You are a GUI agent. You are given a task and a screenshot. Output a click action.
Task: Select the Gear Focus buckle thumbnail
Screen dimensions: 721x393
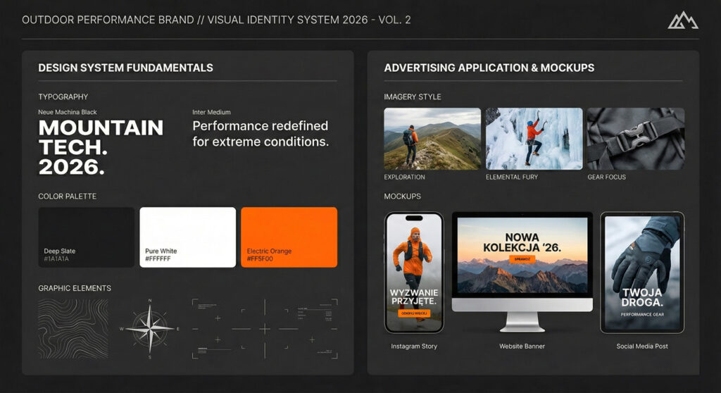[635, 139]
